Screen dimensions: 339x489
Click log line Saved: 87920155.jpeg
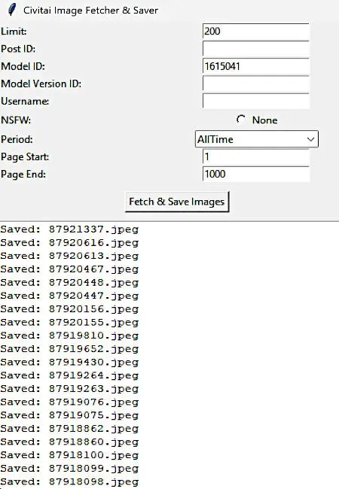click(69, 323)
